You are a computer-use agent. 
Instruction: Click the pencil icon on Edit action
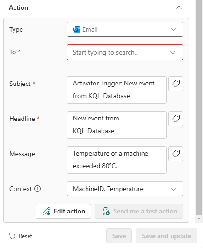coord(46,211)
